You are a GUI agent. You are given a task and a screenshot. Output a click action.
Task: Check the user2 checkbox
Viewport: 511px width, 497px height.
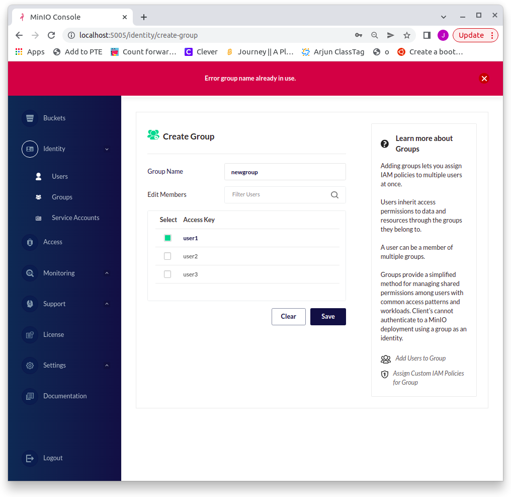coord(167,256)
